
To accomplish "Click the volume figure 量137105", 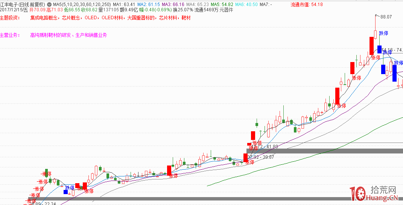I will pos(109,10).
